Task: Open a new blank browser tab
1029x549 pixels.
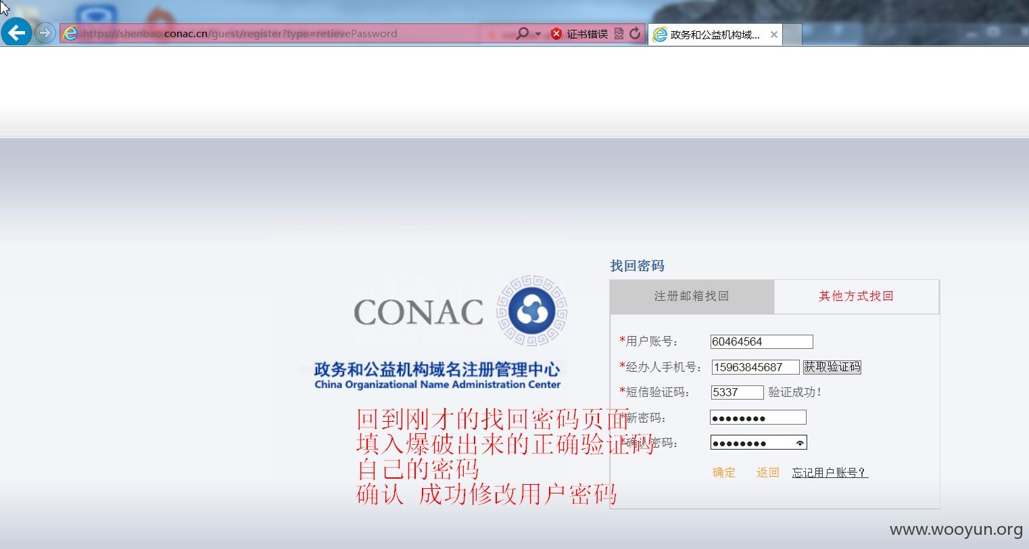Action: pos(792,34)
